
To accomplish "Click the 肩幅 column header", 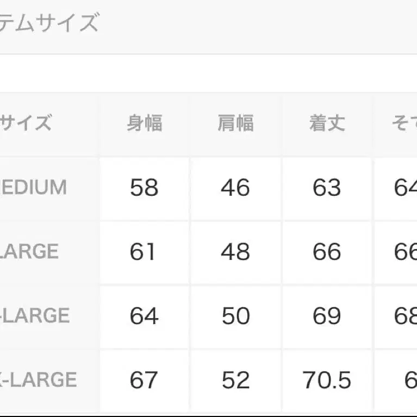I will click(x=235, y=123).
